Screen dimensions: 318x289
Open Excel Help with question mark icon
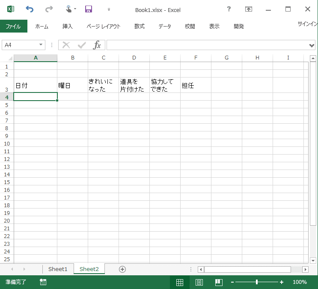tap(229, 9)
